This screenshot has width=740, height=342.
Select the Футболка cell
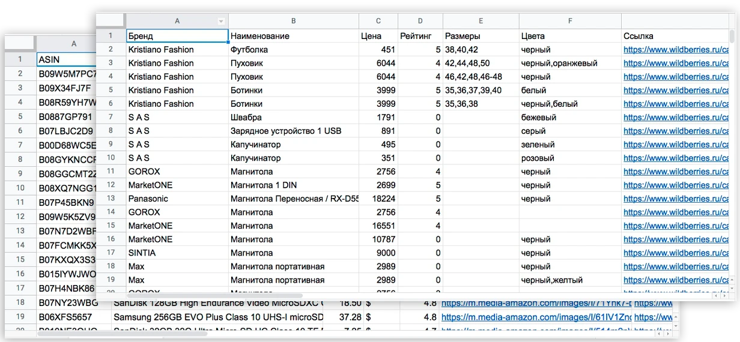coord(293,49)
